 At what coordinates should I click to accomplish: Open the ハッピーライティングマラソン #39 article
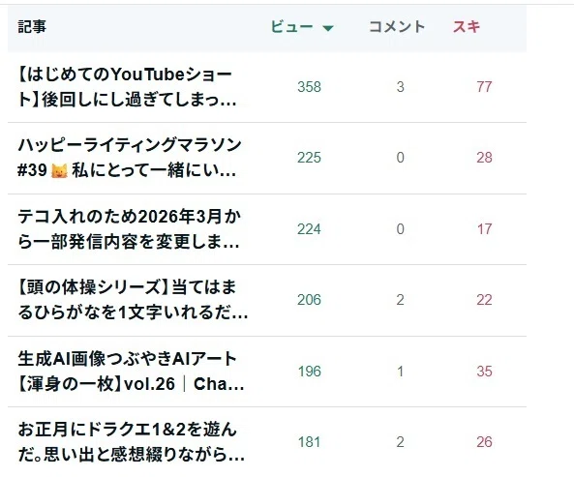[130, 158]
